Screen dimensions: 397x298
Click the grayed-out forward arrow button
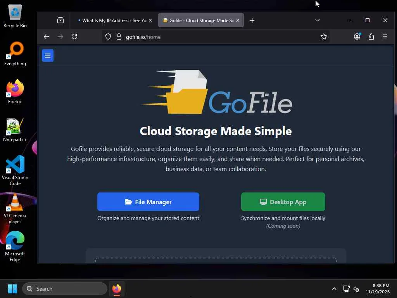point(60,37)
